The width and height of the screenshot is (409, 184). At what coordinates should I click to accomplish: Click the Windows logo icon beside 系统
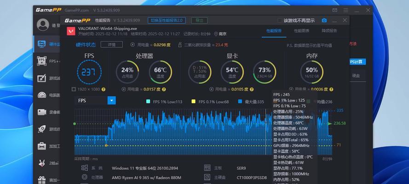pos(84,168)
